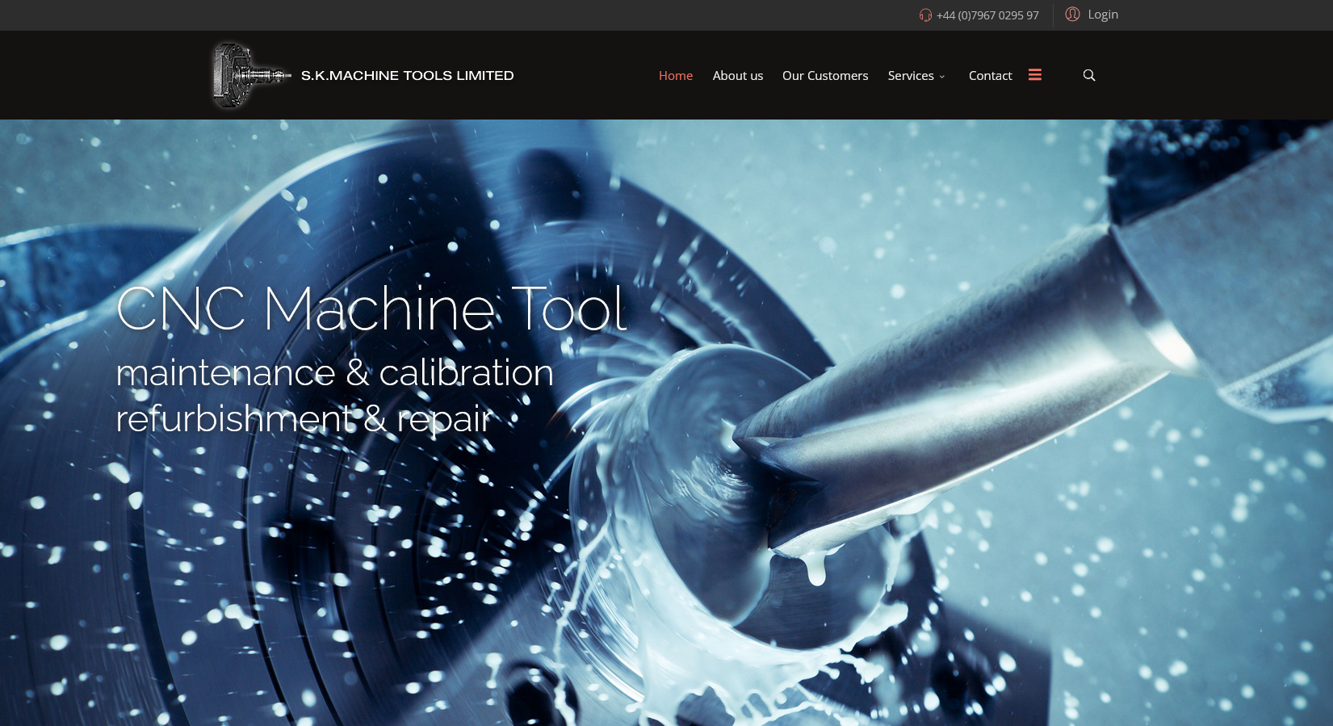
Task: Expand the Services dropdown chevron
Action: click(942, 77)
